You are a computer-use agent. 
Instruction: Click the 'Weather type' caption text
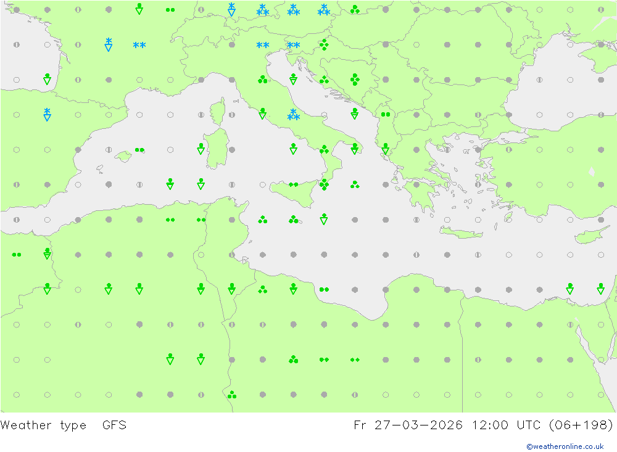pyautogui.click(x=43, y=425)
